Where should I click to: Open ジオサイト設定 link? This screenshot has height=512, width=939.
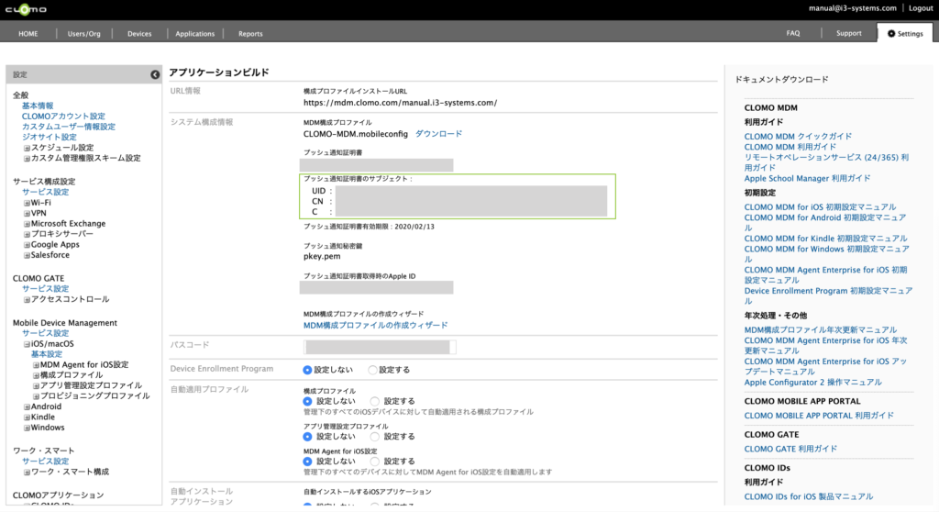[x=50, y=138]
